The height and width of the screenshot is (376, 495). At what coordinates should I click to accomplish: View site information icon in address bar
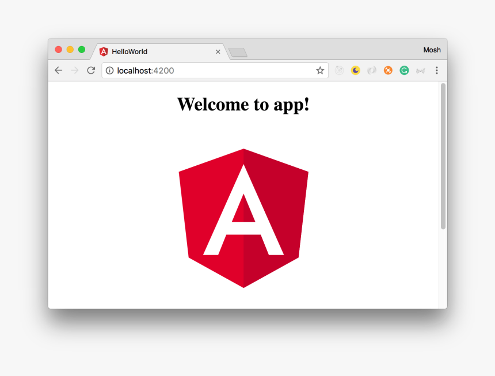(x=109, y=70)
